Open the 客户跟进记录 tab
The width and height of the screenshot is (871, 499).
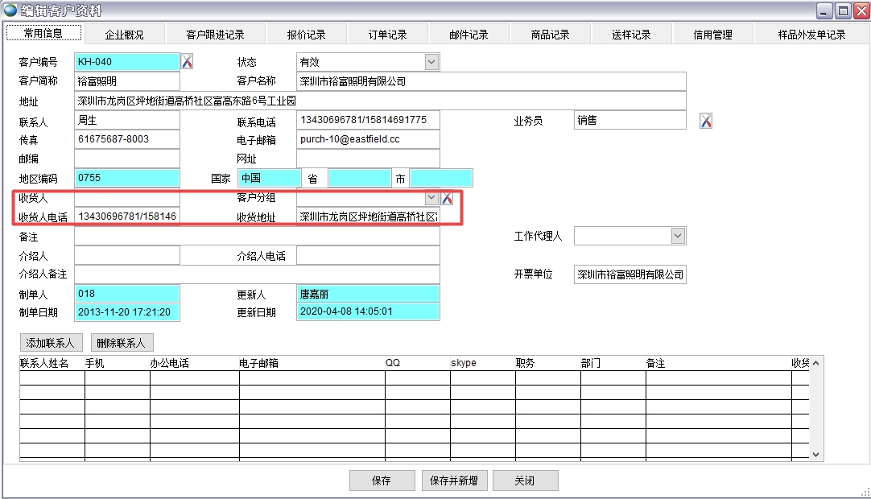[215, 34]
